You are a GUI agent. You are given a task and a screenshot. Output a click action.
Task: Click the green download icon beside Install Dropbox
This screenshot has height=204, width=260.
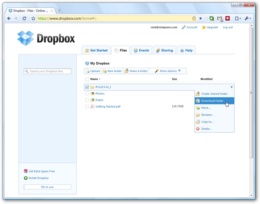point(26,178)
